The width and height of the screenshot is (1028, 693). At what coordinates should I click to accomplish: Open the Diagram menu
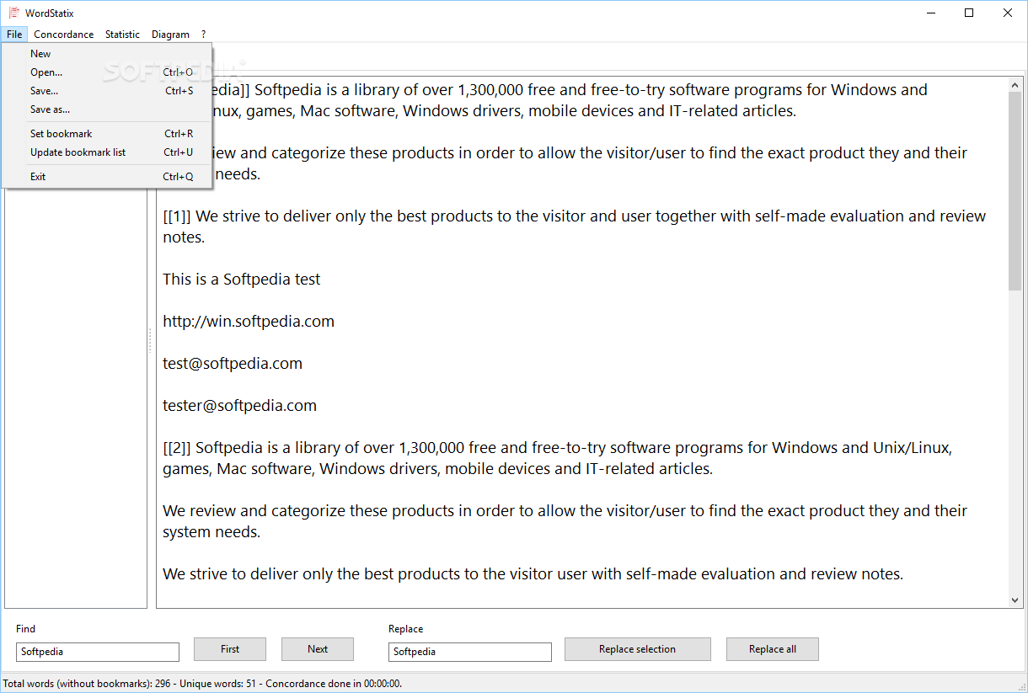pos(170,35)
